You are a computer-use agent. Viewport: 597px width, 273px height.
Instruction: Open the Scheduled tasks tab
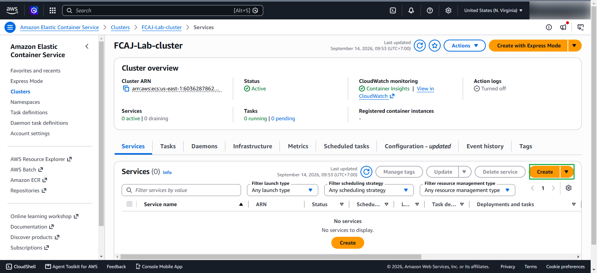coord(346,146)
